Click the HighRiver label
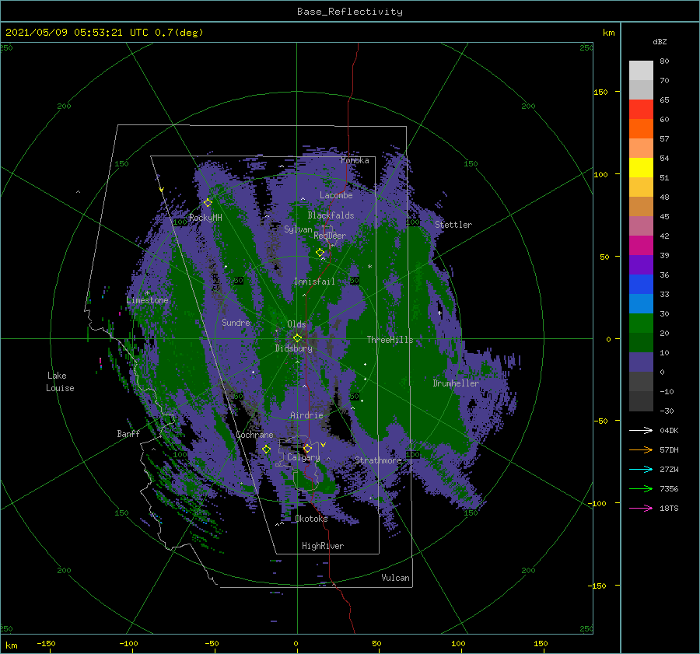700x654 pixels. pyautogui.click(x=323, y=546)
